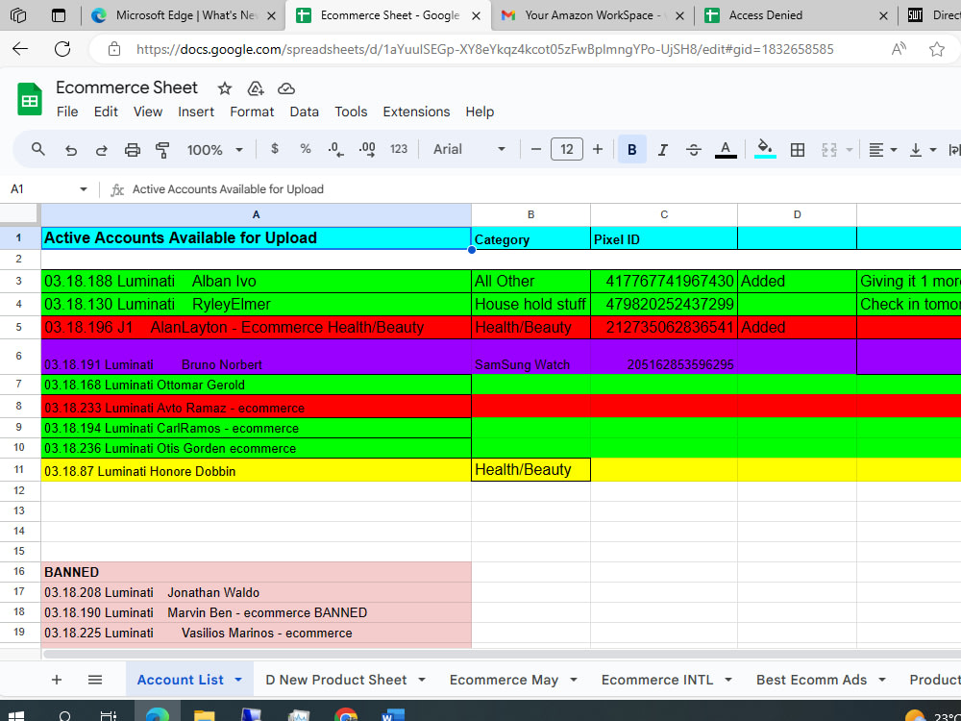Click the read aloud icon
This screenshot has height=721, width=961.
click(899, 49)
